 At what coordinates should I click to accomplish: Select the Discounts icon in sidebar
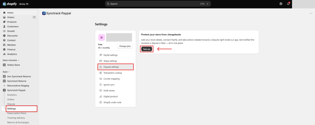[x=4, y=36]
